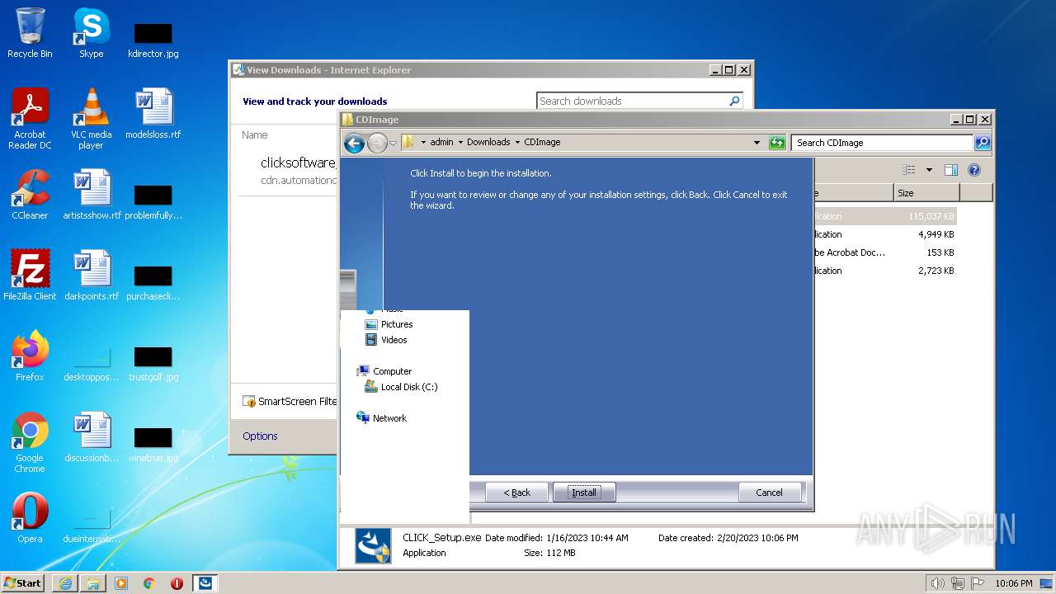Select the 4,949 KB file row
Image resolution: width=1056 pixels, height=594 pixels.
coord(885,234)
